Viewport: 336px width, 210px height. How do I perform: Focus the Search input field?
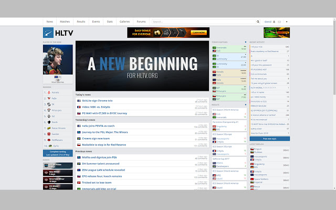click(204, 22)
